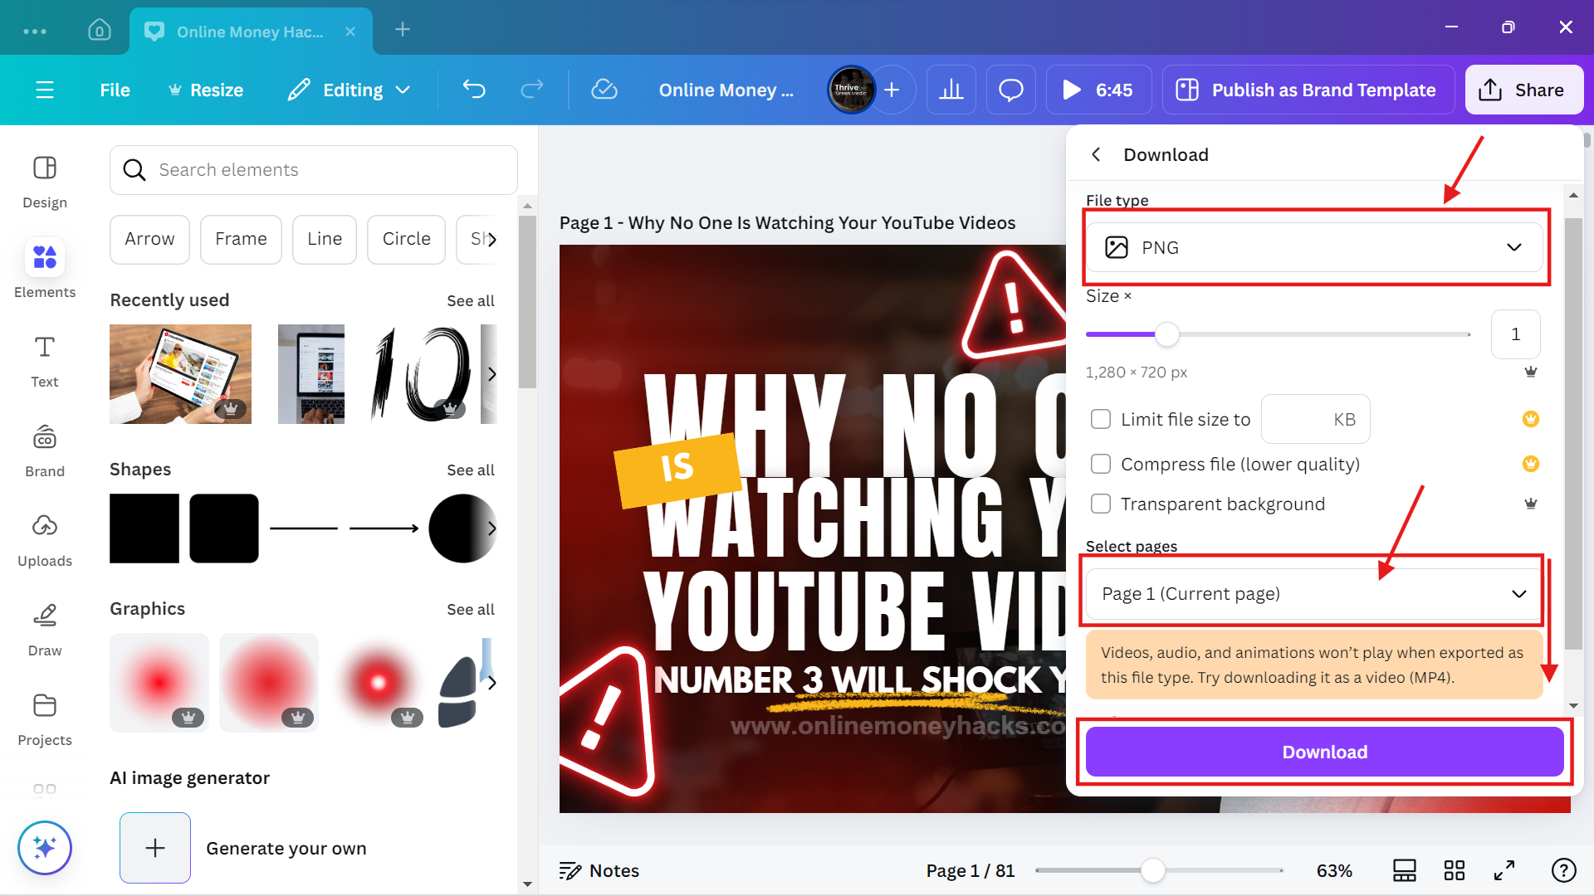Click the Canva AI sparkle assistant button

[45, 848]
